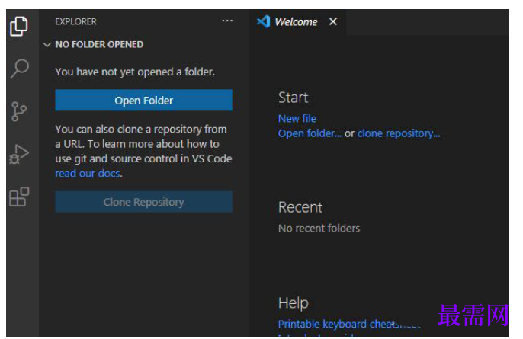This screenshot has height=339, width=523.
Task: Close the Welcome tab
Action: click(x=333, y=21)
